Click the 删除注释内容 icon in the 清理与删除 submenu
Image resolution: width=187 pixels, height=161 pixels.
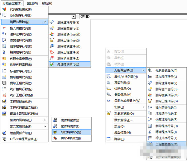click(52, 22)
